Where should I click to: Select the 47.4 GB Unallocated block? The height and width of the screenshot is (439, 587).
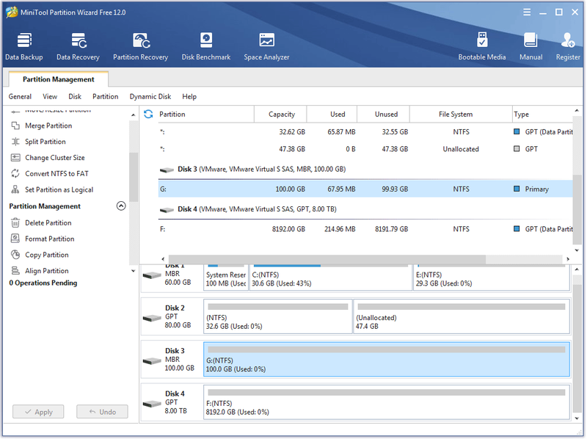462,316
